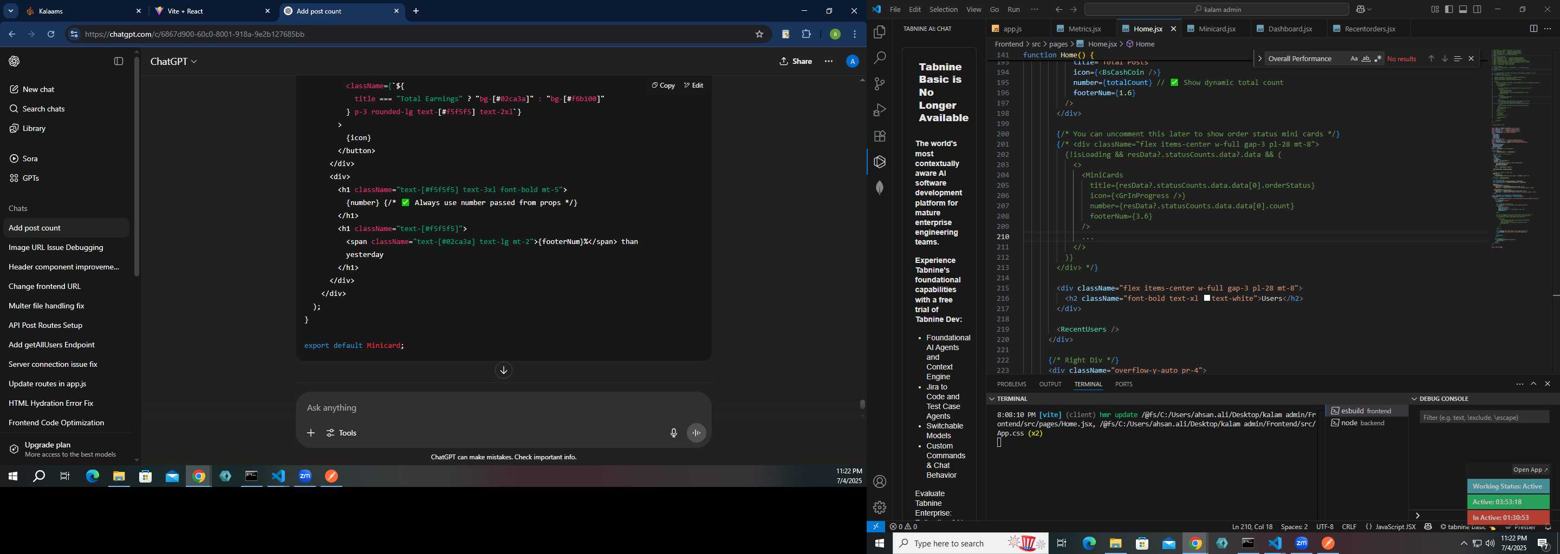
Task: Open the Search view in activity bar
Action: coord(880,58)
